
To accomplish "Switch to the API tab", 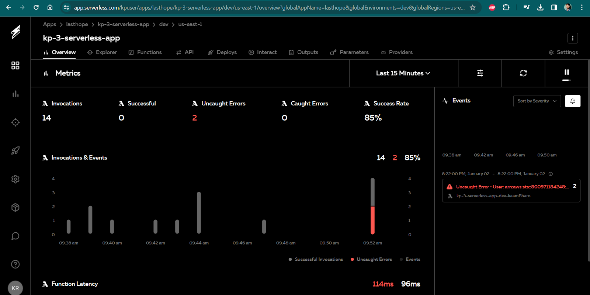I will coord(185,52).
